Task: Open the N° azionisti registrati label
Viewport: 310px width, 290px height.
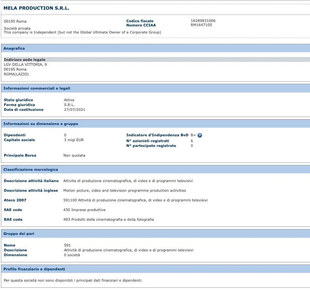Action: pos(148,141)
